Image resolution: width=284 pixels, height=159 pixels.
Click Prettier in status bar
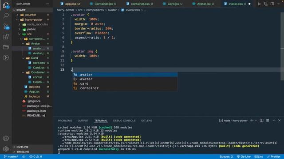click(273, 157)
